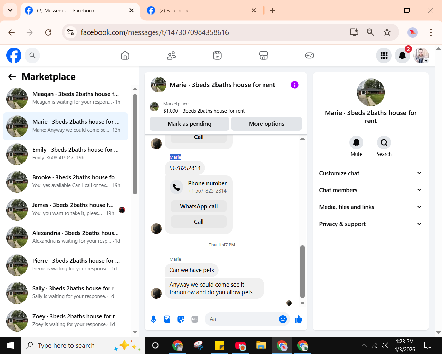Viewport: 442px width, 354px height.
Task: Open Zoey's conversation
Action: tap(66, 320)
